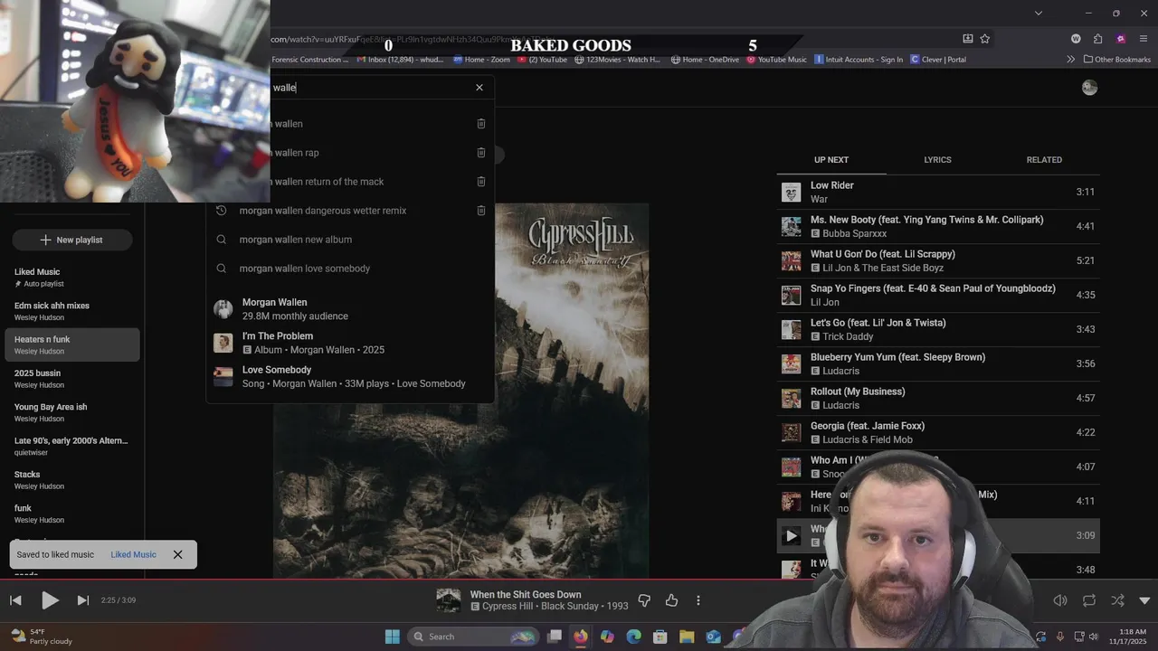Click the Morgan Wallen artist avatar thumbnail
This screenshot has width=1158, height=651.
coord(223,309)
